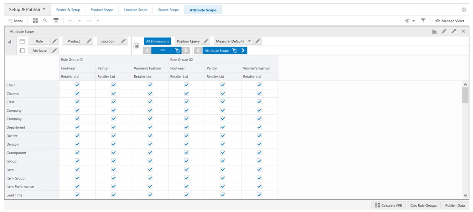Click the grid layout toolbar icon

click(x=35, y=21)
